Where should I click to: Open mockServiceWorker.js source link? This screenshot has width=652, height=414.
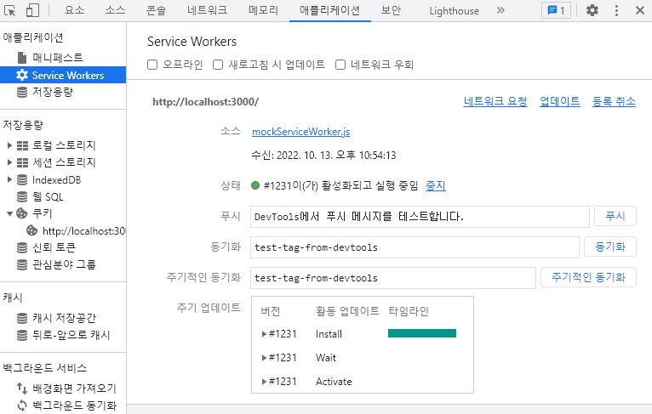[x=300, y=132]
